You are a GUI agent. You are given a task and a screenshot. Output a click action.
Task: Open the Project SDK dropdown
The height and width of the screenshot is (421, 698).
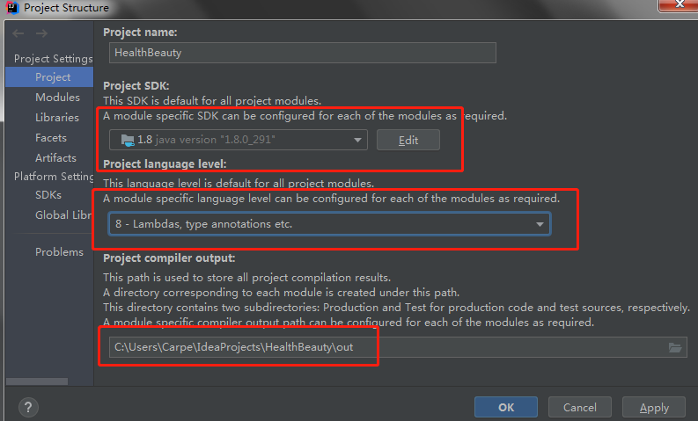click(238, 140)
